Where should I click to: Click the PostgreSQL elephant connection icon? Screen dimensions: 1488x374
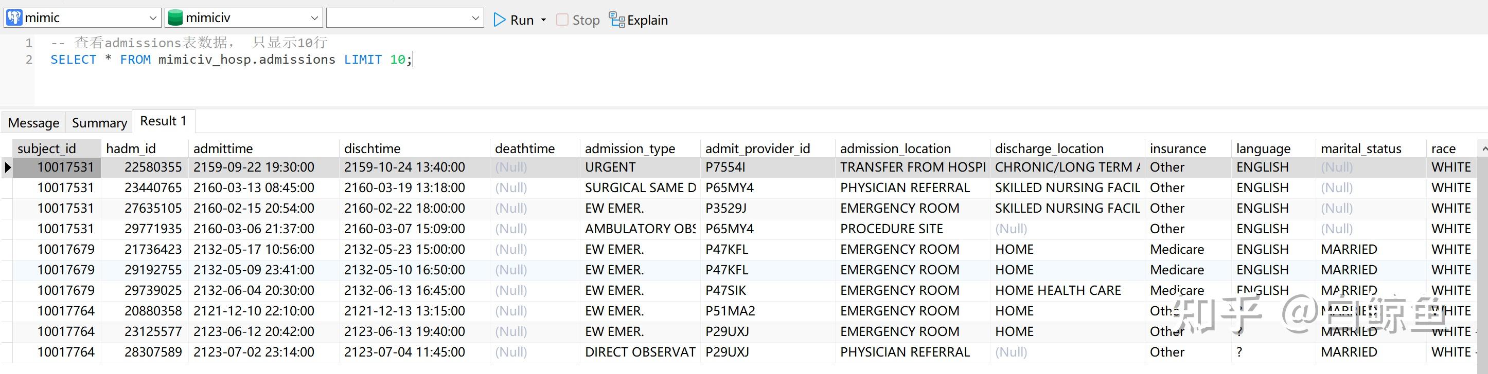[14, 17]
